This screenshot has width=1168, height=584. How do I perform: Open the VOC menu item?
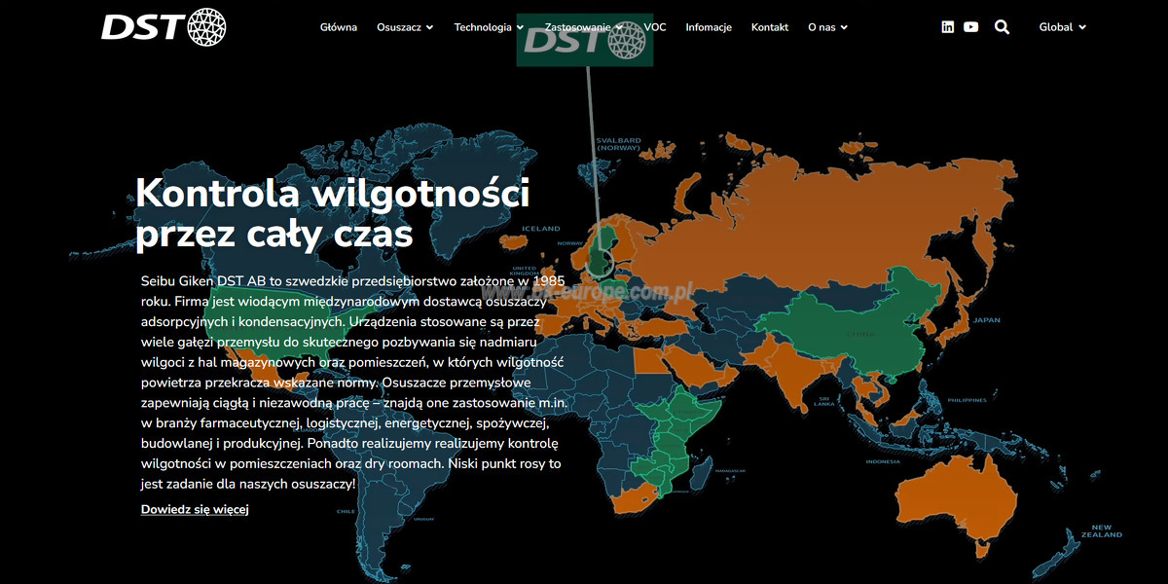pos(655,27)
